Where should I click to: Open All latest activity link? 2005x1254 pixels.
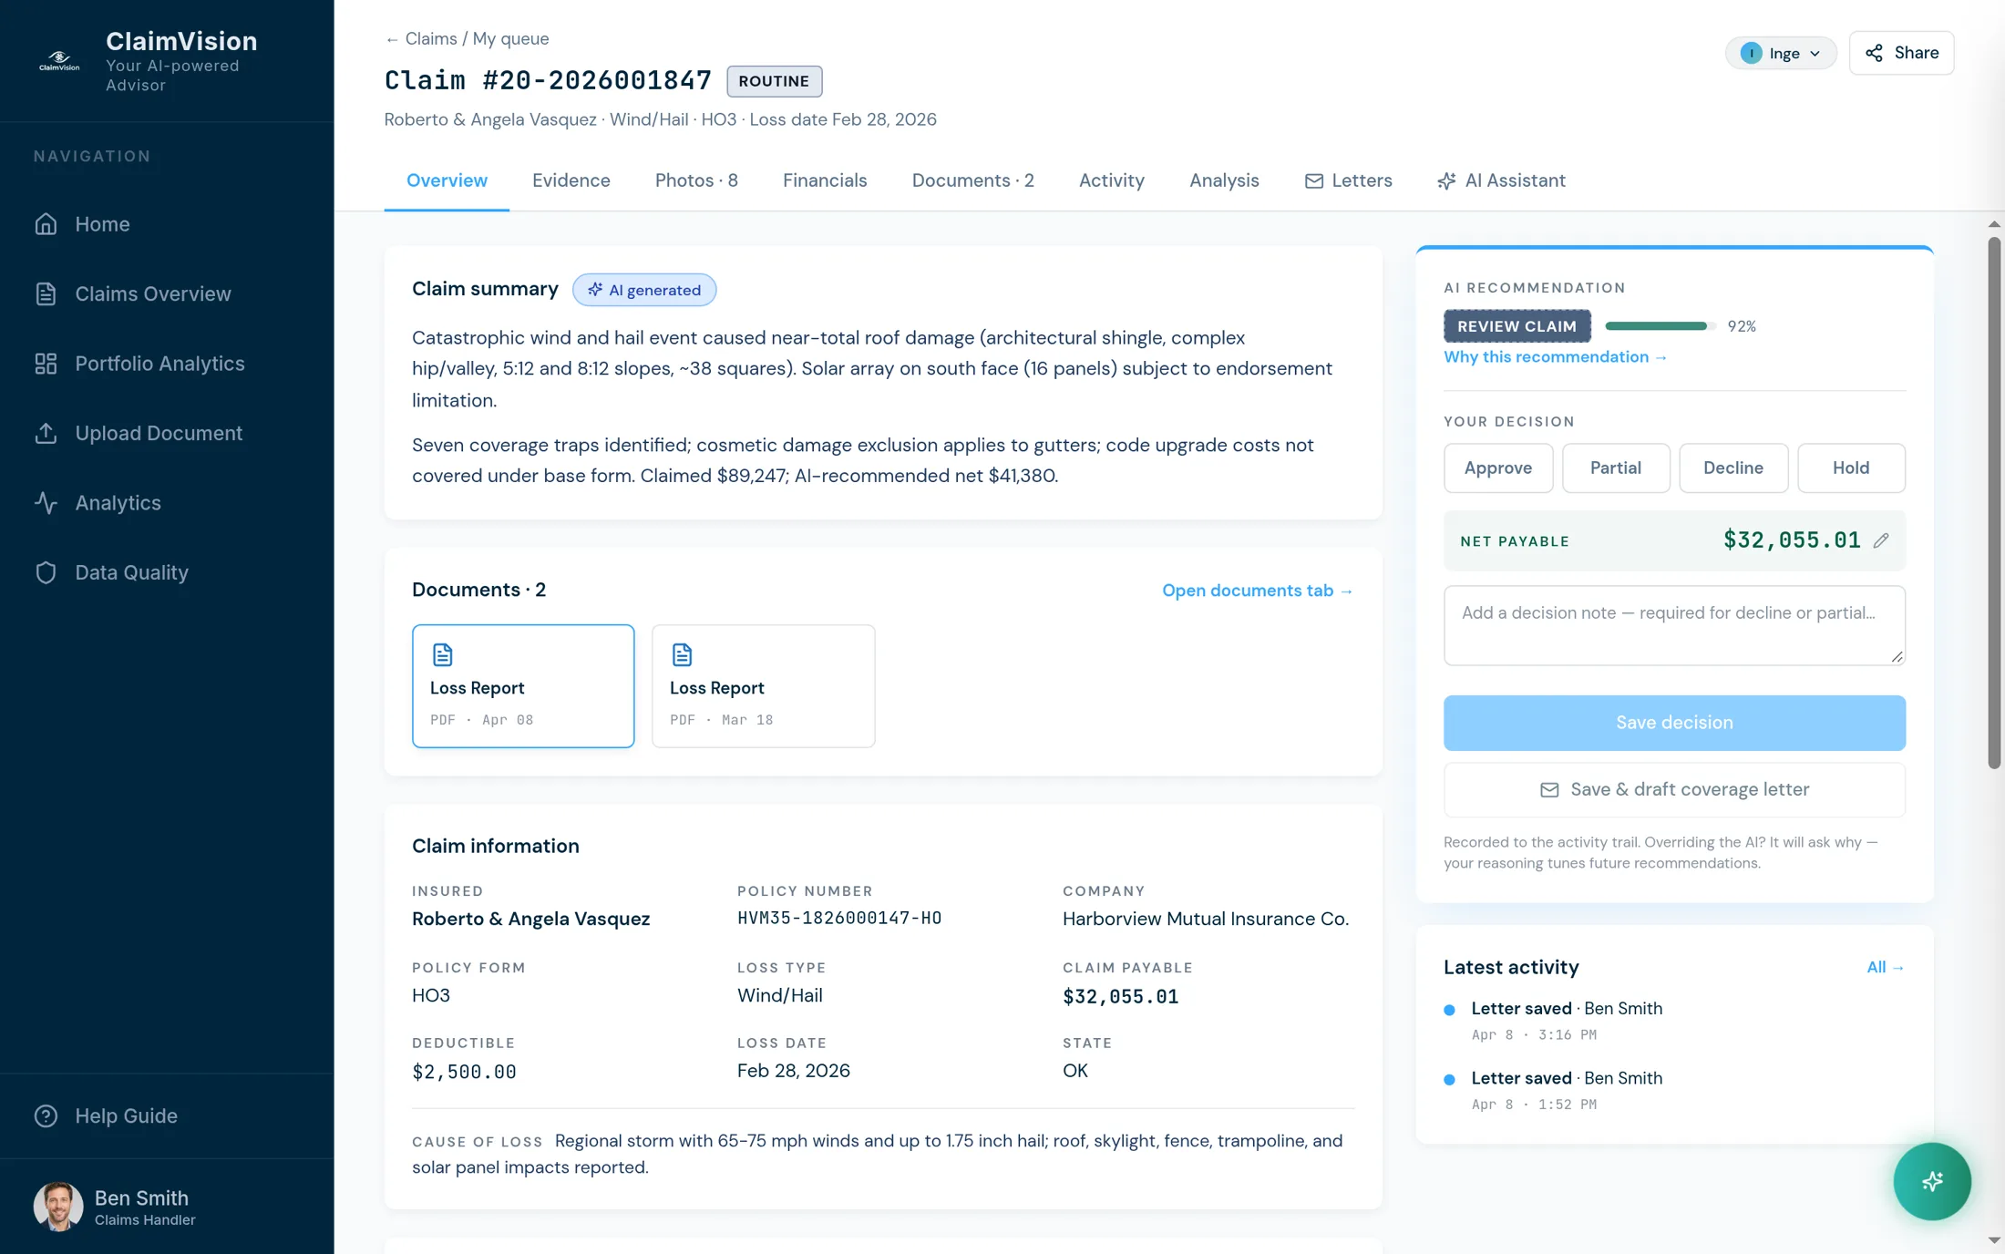point(1885,967)
